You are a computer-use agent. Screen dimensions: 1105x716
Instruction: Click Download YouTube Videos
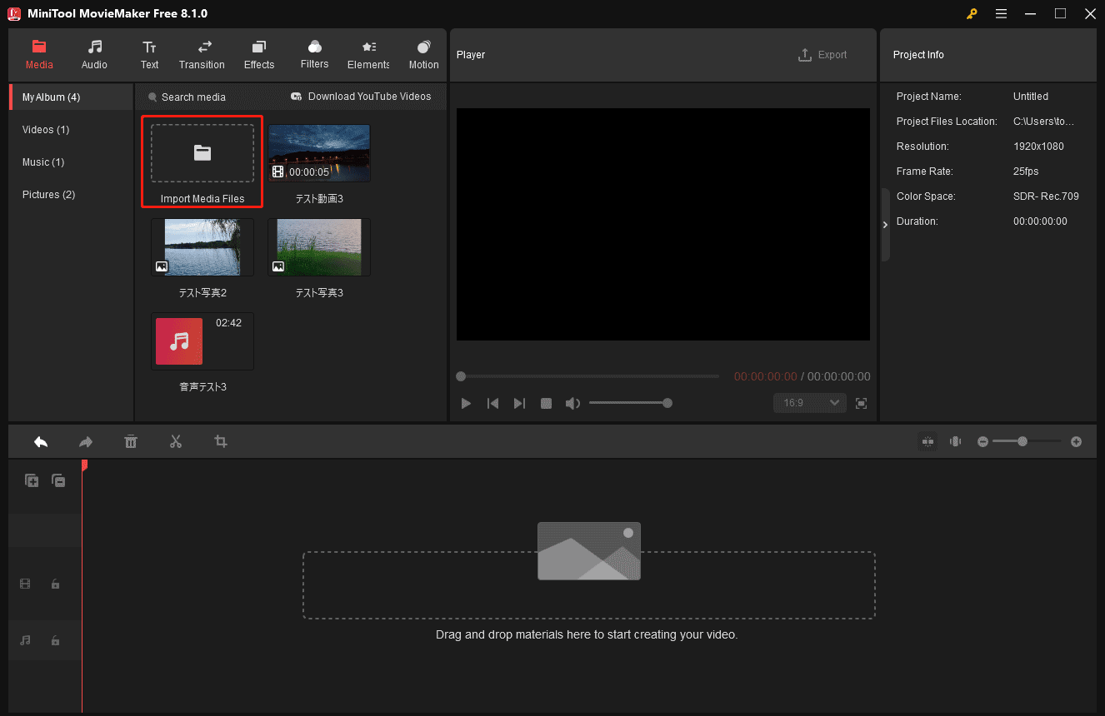pos(361,97)
